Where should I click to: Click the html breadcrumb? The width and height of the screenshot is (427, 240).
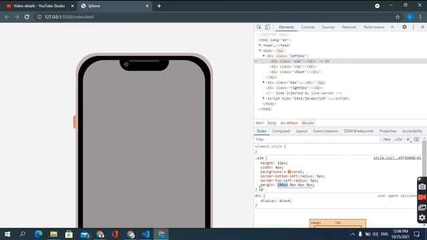(260, 123)
